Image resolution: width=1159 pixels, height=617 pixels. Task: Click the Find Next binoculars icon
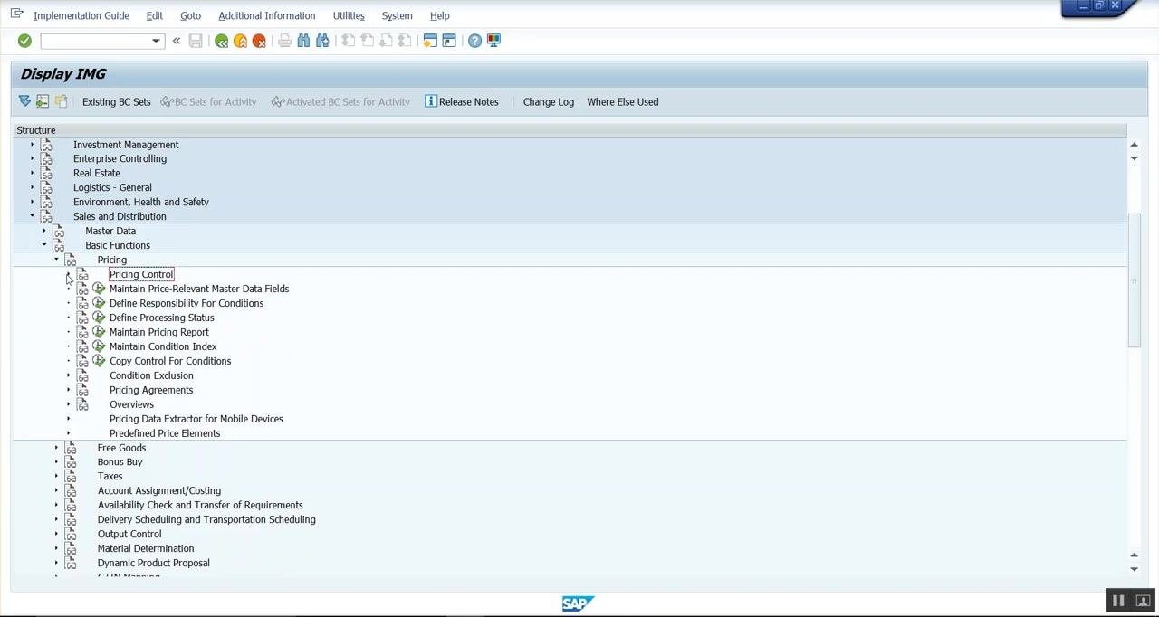(x=322, y=41)
